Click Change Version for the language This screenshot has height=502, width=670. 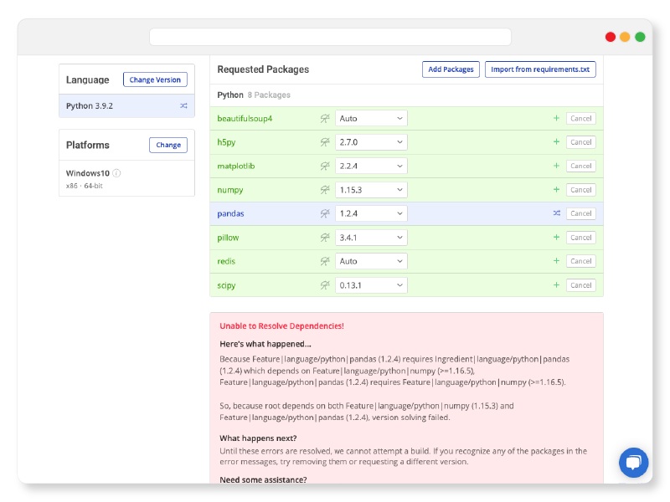coord(155,79)
